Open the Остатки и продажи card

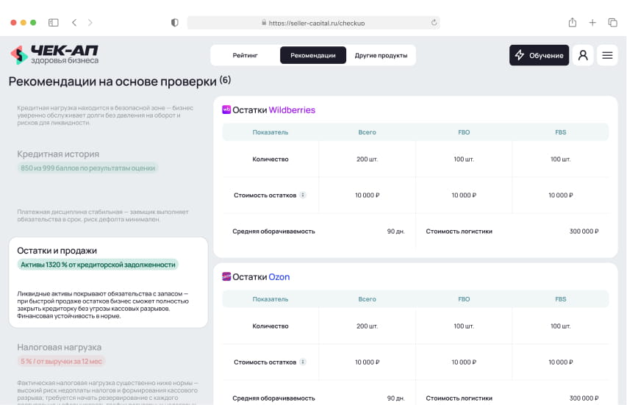click(108, 282)
